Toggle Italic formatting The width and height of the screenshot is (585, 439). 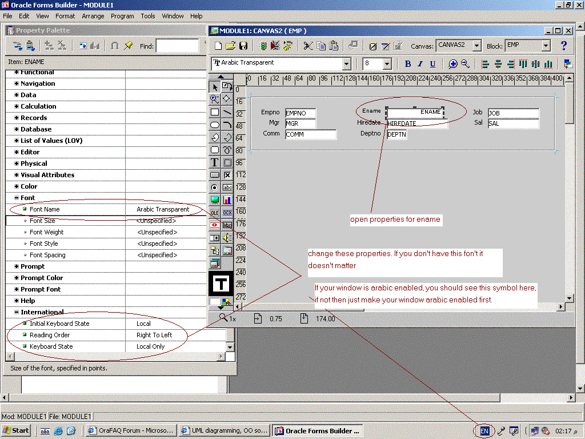coord(420,64)
